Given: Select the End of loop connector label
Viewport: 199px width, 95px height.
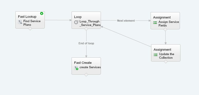Looking at the screenshot, I should (x=86, y=43).
